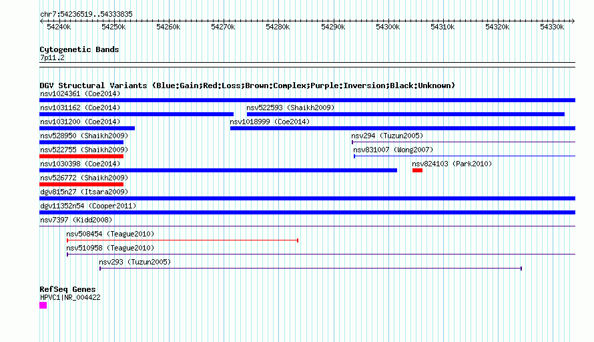The image size is (594, 342).
Task: Open the HPVC1|NR_004422 gene label
Action: pos(70,298)
